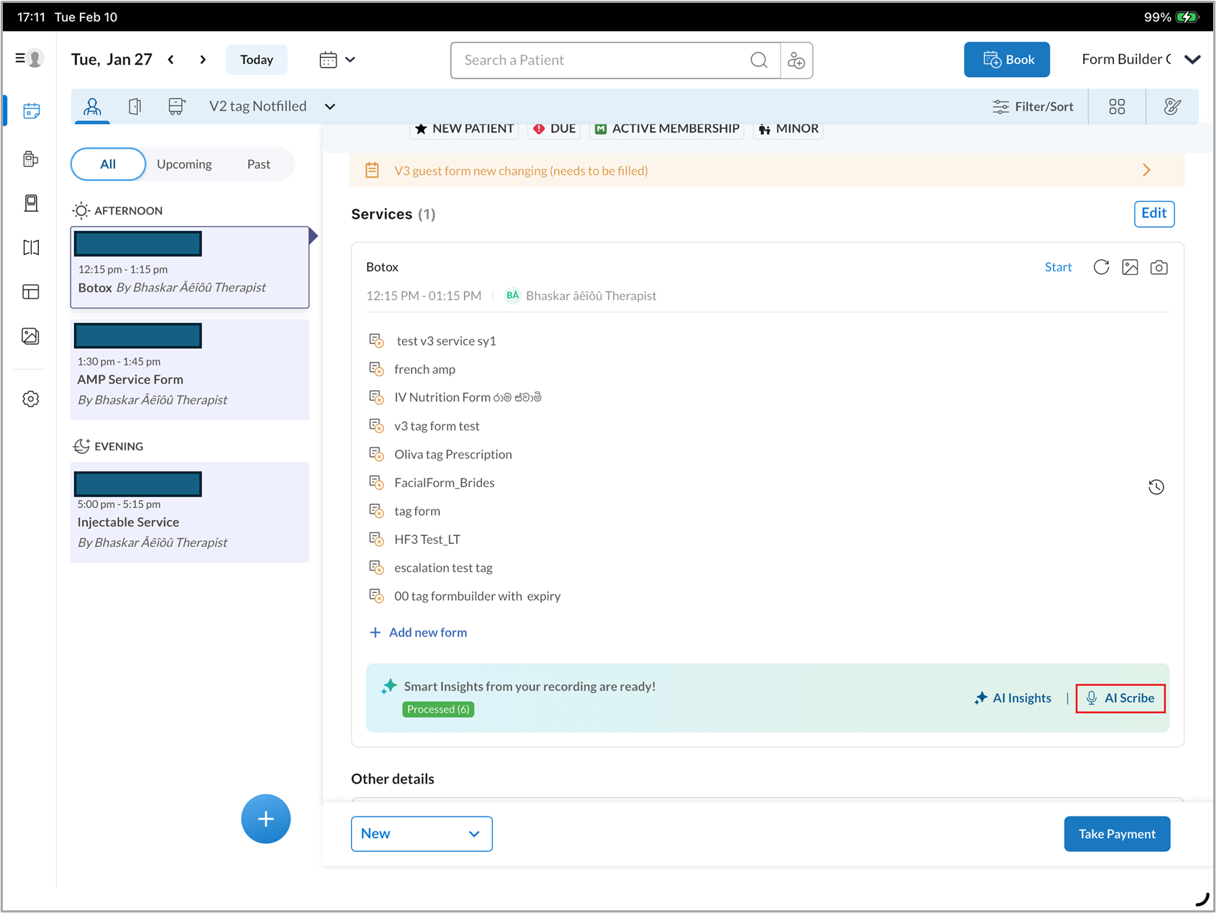1216x913 pixels.
Task: Select the All appointments filter
Action: (x=108, y=164)
